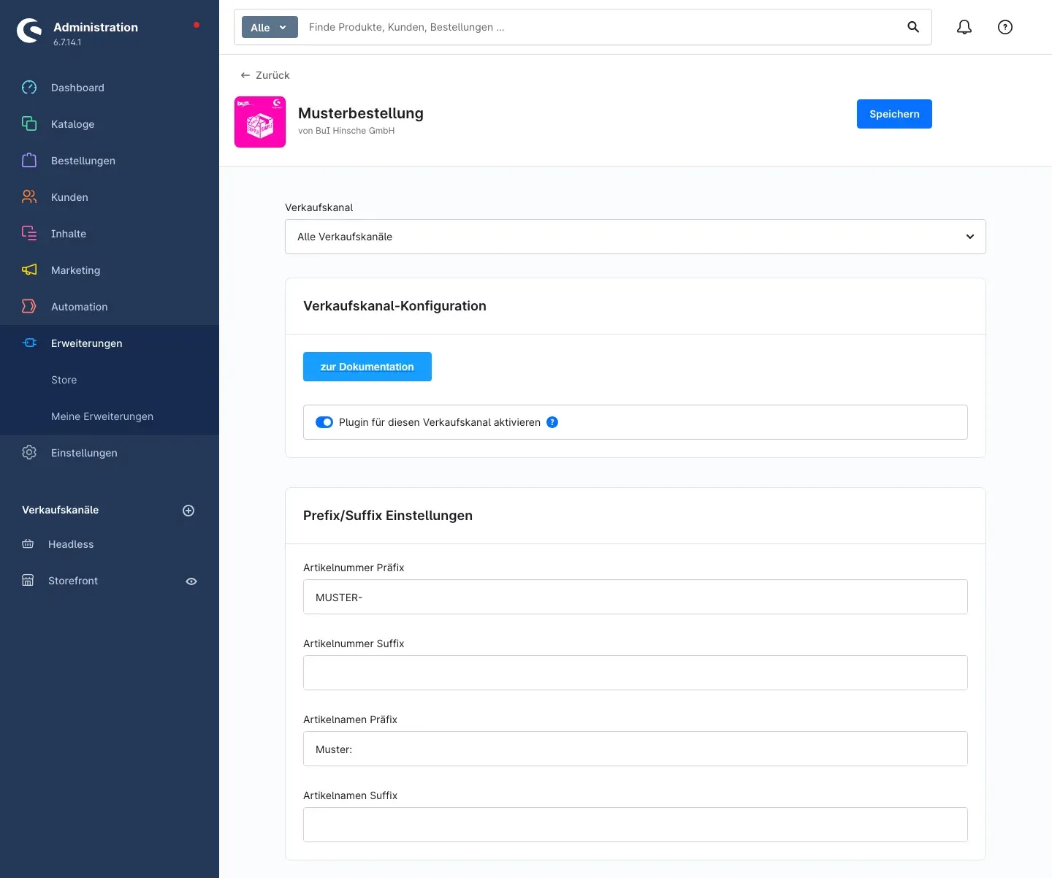The height and width of the screenshot is (878, 1052).
Task: Open the notifications bell
Action: coord(964,27)
